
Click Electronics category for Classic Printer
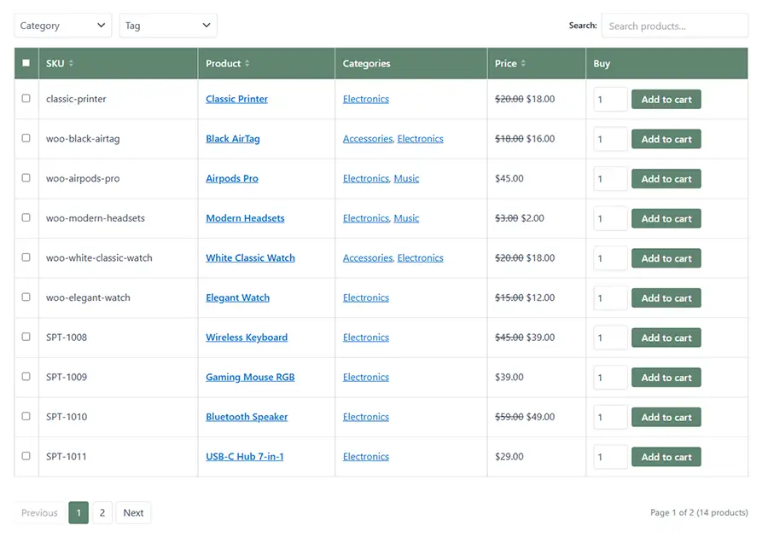click(366, 99)
